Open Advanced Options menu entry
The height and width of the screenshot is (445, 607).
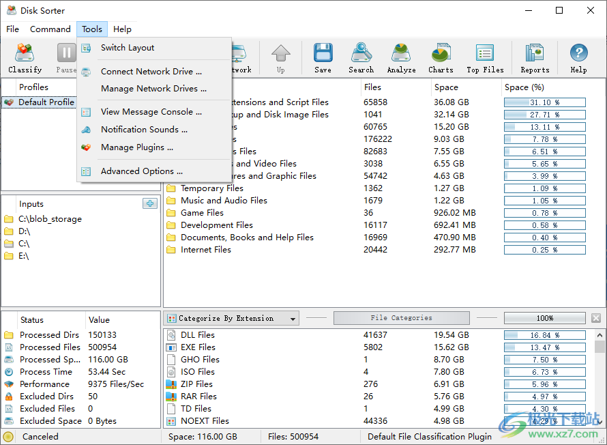coord(154,171)
